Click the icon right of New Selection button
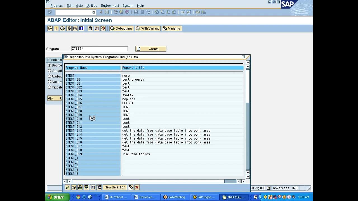This screenshot has width=358, height=201. tap(131, 187)
